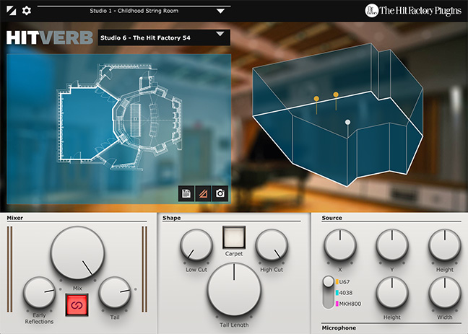This screenshot has height=334, width=468.
Task: Adjust the Early Reflections knob
Action: pos(39,293)
